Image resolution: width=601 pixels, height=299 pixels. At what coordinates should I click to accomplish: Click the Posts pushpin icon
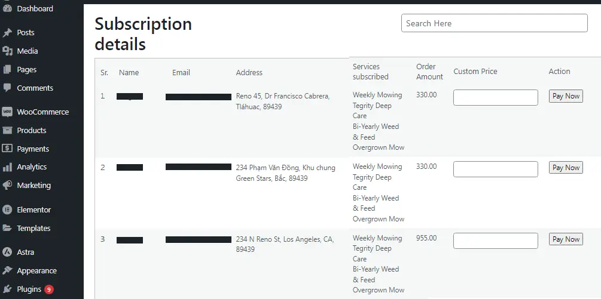point(7,33)
